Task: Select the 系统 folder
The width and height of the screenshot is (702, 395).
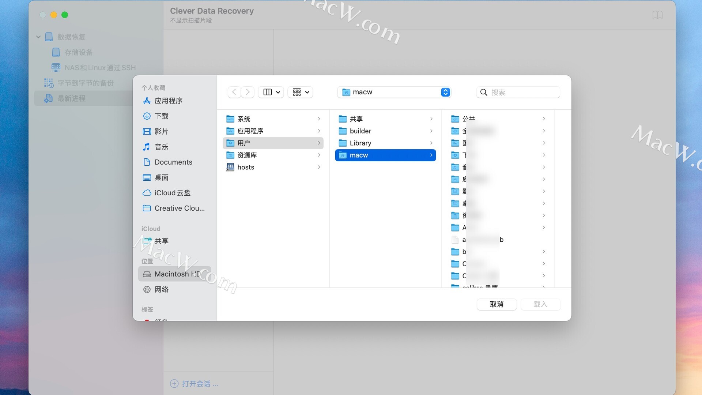Action: pos(244,119)
